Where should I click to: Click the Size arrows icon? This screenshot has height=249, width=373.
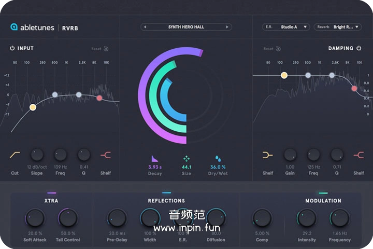[x=187, y=158]
